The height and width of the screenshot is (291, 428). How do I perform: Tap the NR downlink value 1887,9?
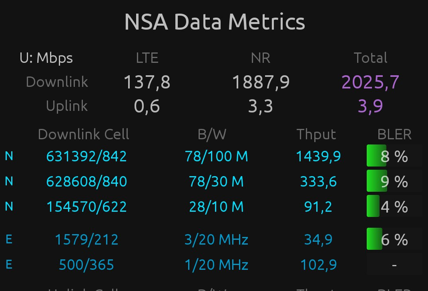click(x=261, y=82)
